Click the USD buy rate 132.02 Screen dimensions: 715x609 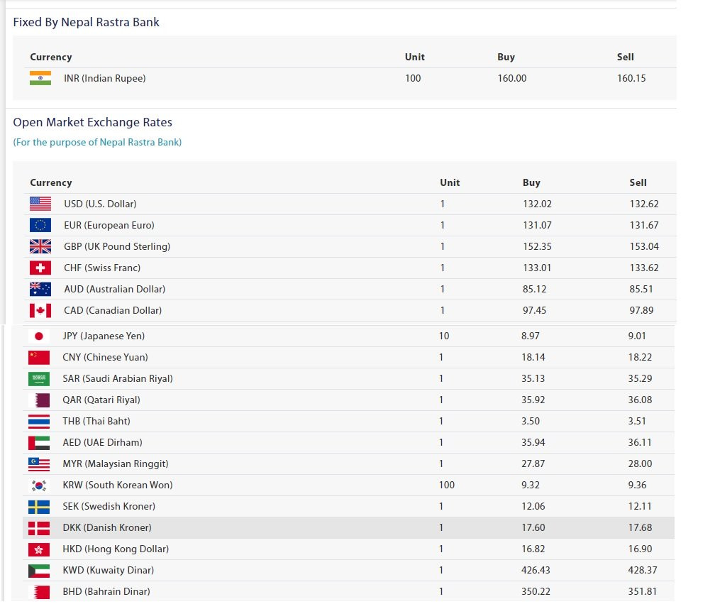tap(537, 204)
